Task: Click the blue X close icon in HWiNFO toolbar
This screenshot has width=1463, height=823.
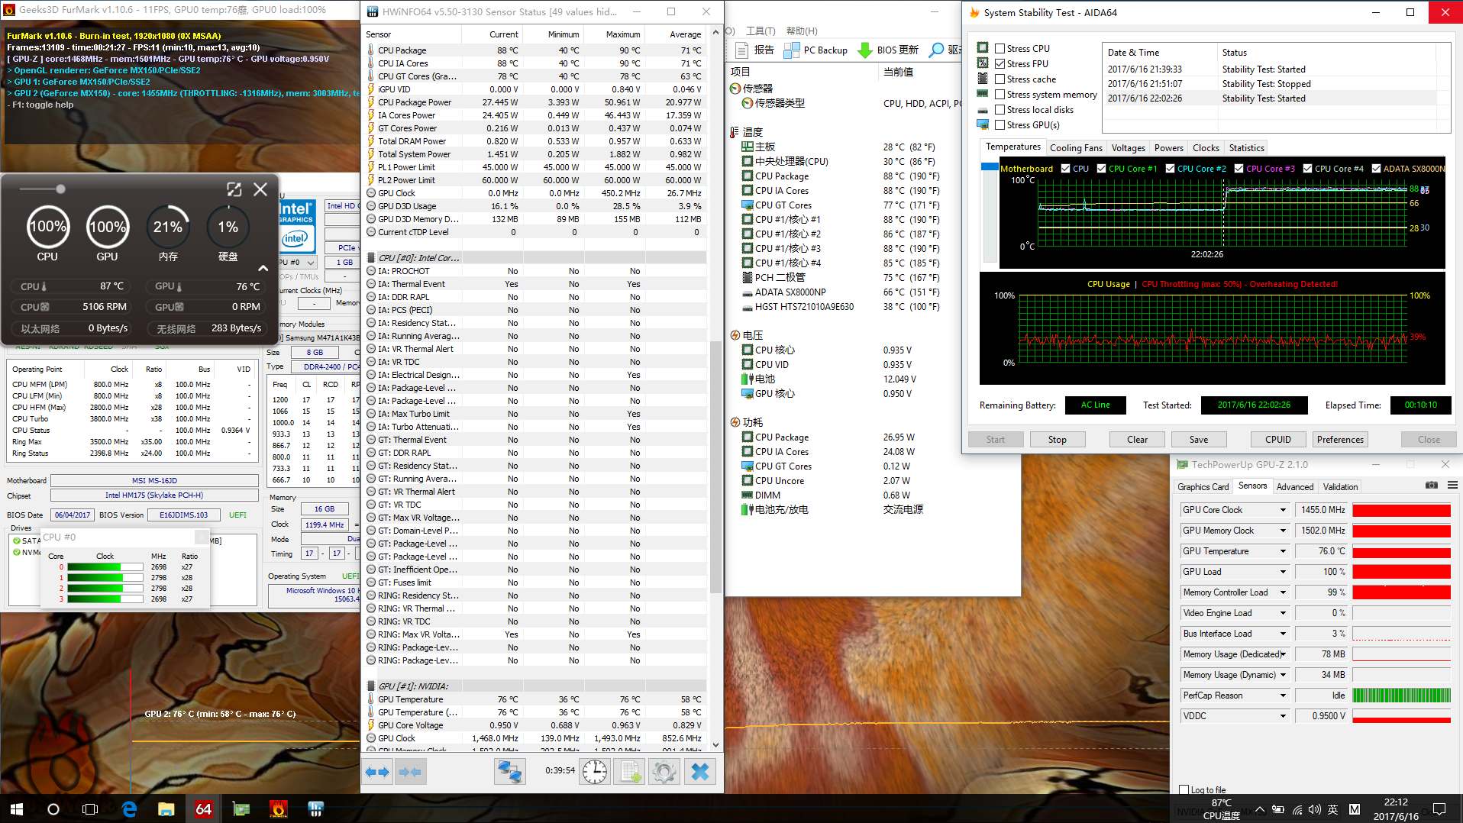Action: coord(700,772)
